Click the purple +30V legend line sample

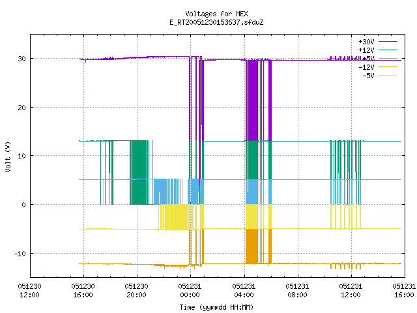(x=388, y=42)
